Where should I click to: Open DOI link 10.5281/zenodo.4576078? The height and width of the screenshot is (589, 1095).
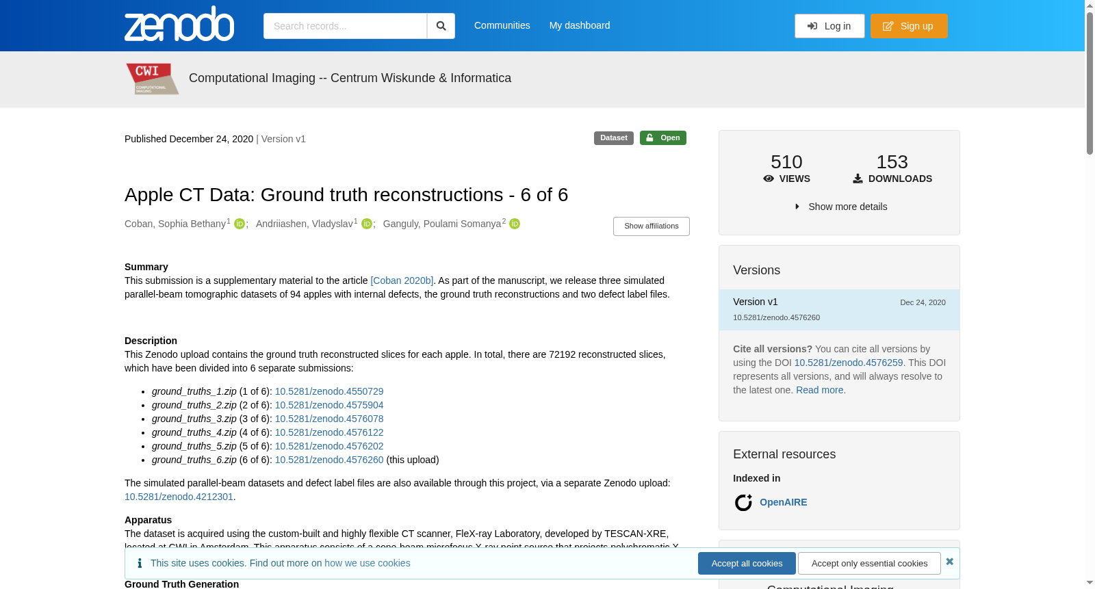[329, 419]
